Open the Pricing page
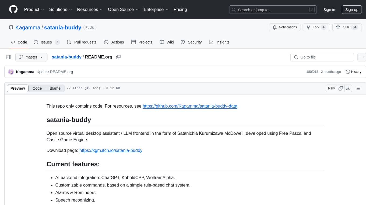This screenshot has width=366, height=205. [180, 9]
